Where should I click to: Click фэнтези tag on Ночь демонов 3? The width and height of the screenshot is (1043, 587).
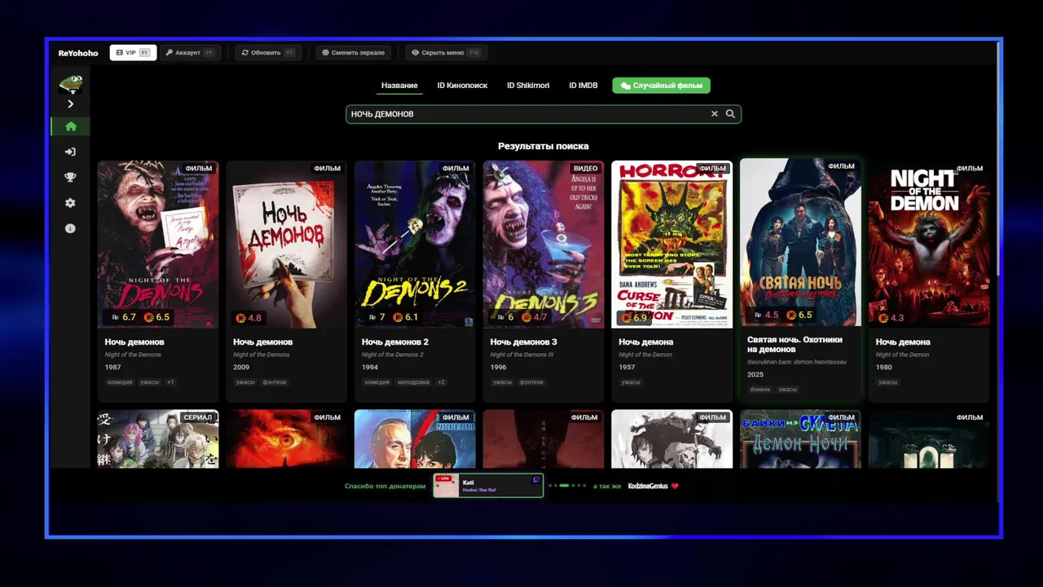(x=532, y=382)
